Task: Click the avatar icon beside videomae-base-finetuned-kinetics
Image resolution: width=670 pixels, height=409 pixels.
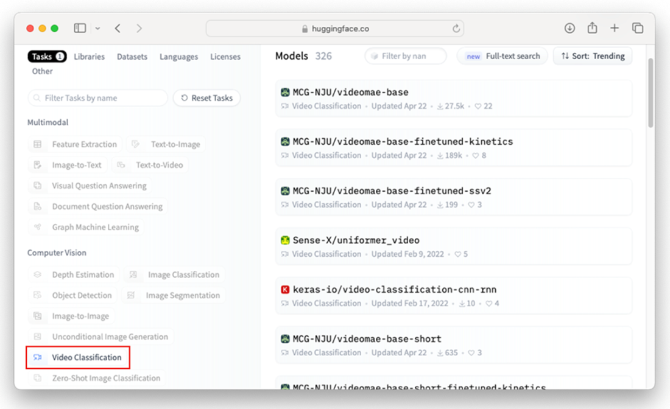Action: click(285, 141)
